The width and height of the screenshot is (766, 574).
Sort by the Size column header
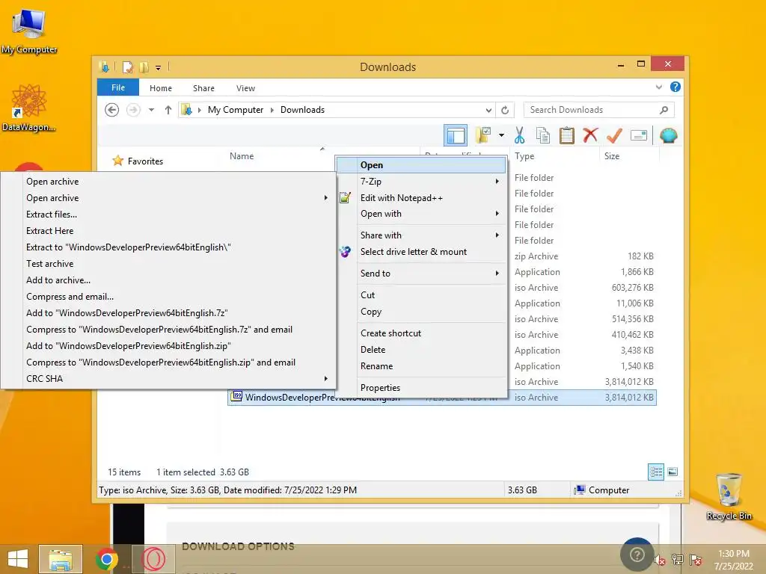628,156
